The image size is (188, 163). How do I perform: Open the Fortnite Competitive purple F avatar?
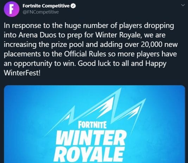(x=12, y=9)
